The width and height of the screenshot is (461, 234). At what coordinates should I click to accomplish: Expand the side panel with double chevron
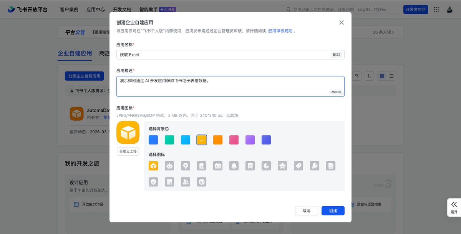(454, 207)
